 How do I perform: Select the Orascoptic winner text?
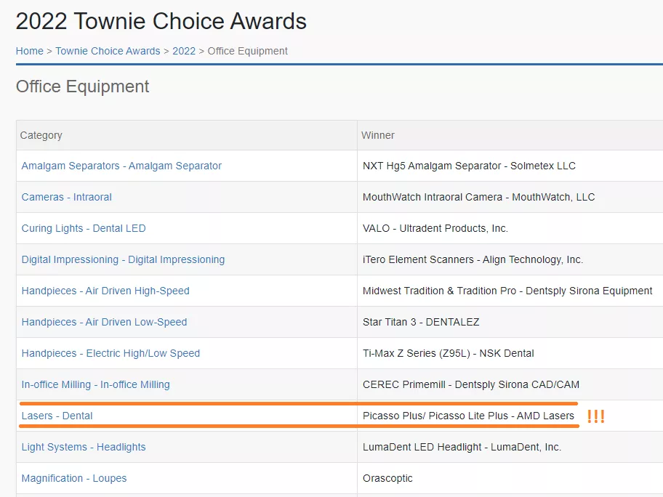[x=387, y=478]
